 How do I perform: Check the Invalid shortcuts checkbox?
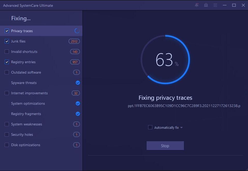(7, 52)
